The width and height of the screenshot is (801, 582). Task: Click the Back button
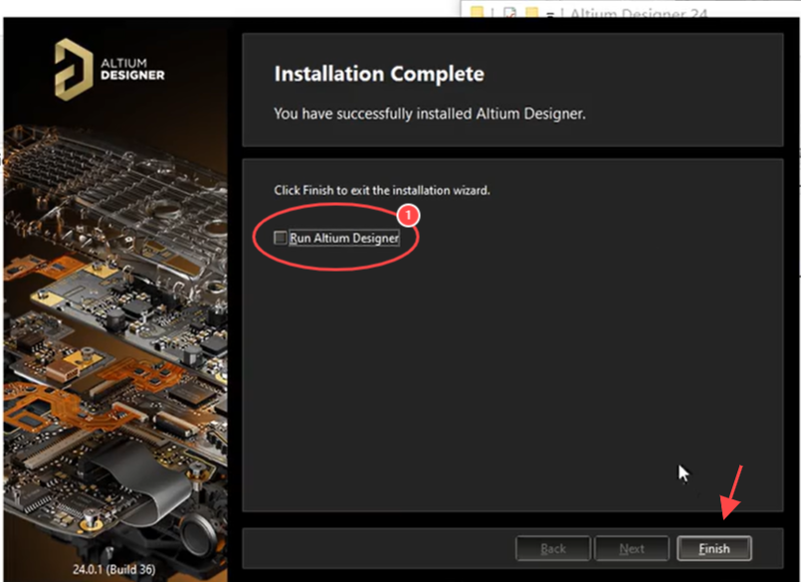pyautogui.click(x=552, y=548)
